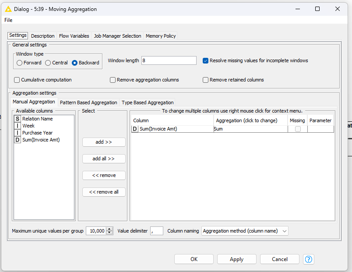Click in the Window length field

(169, 60)
